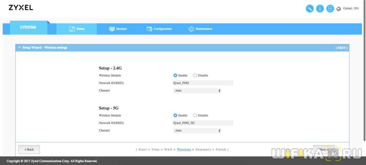This screenshot has width=366, height=165.
Task: Open the setup wizard wand icon
Action: (x=310, y=9)
